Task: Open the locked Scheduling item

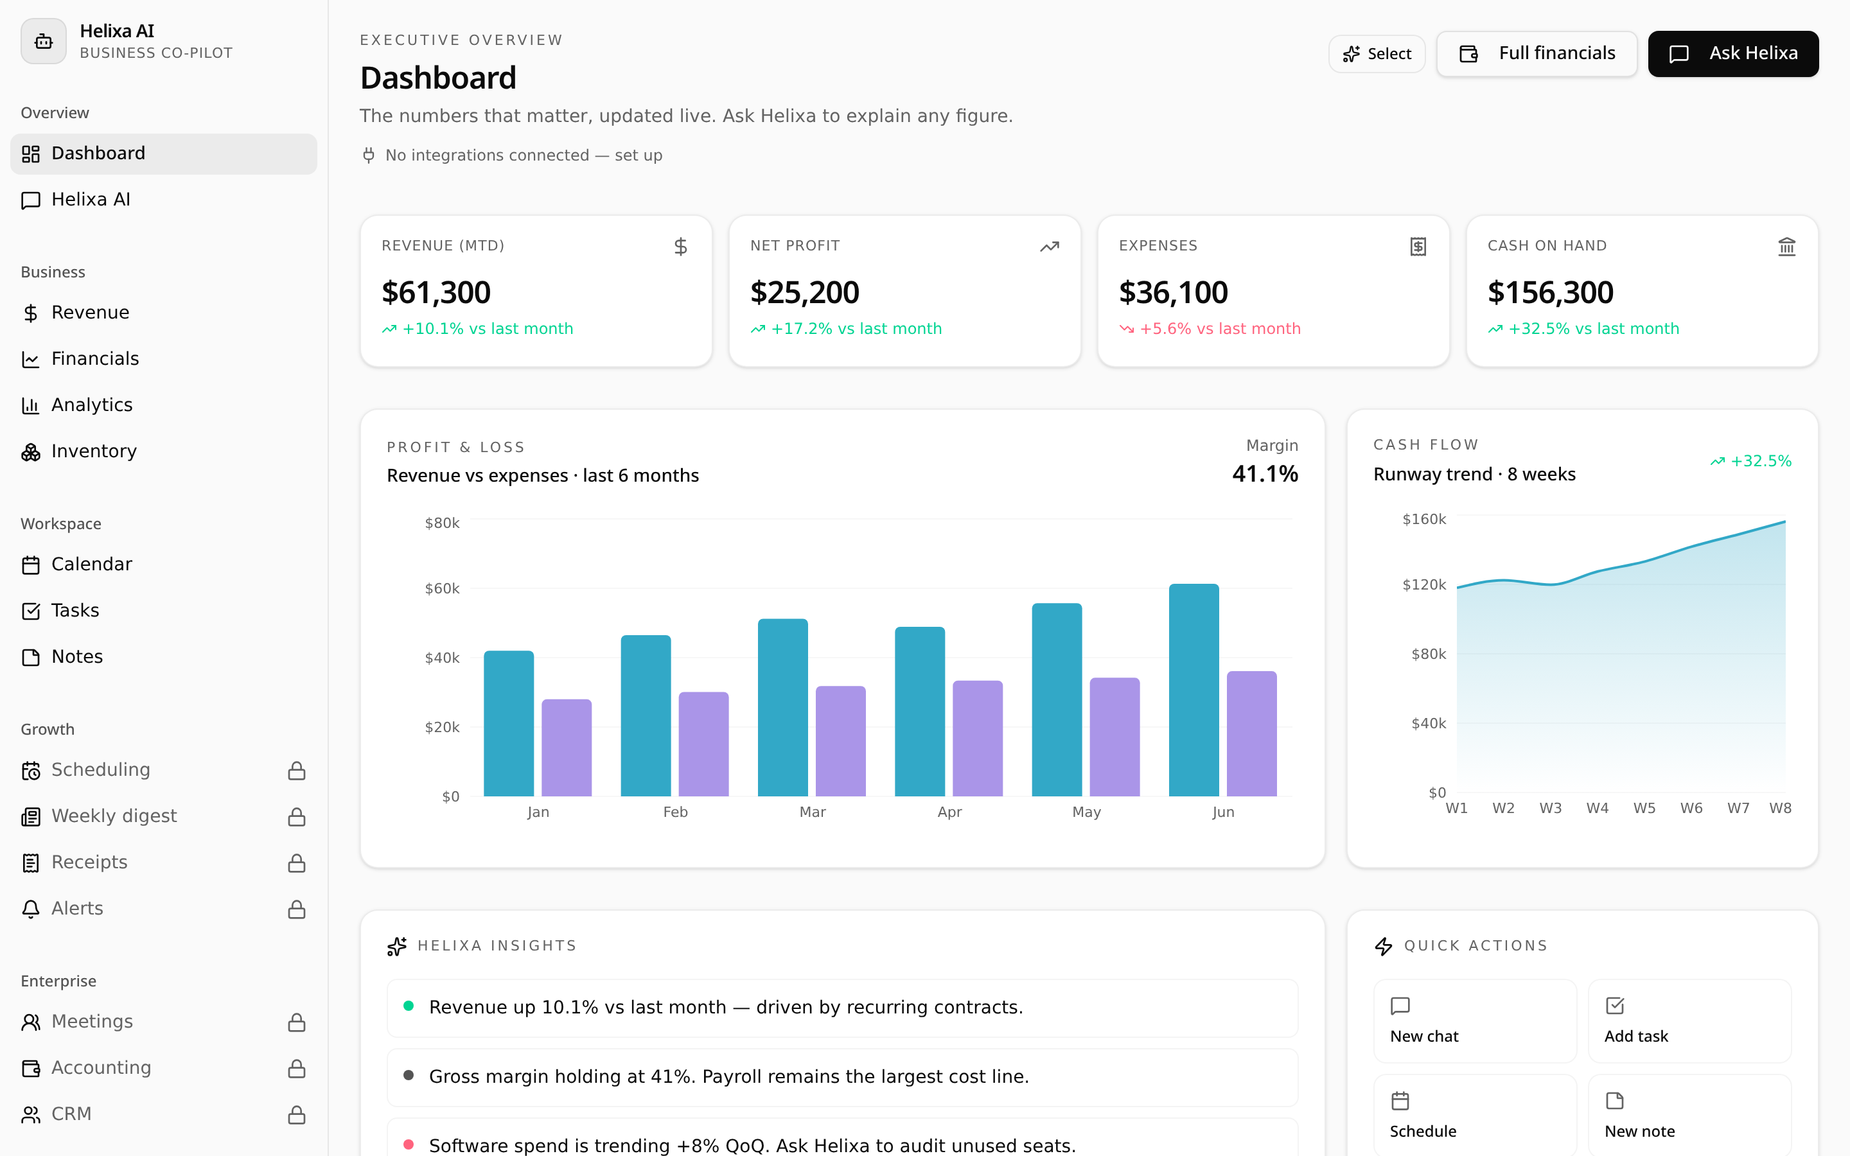Action: [164, 770]
